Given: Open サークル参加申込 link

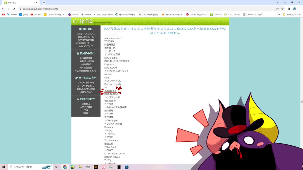Looking at the screenshot, I should (86, 83).
